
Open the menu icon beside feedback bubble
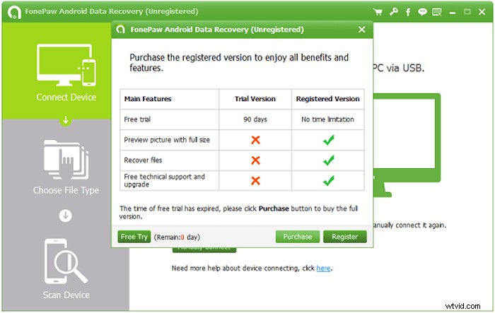click(438, 12)
